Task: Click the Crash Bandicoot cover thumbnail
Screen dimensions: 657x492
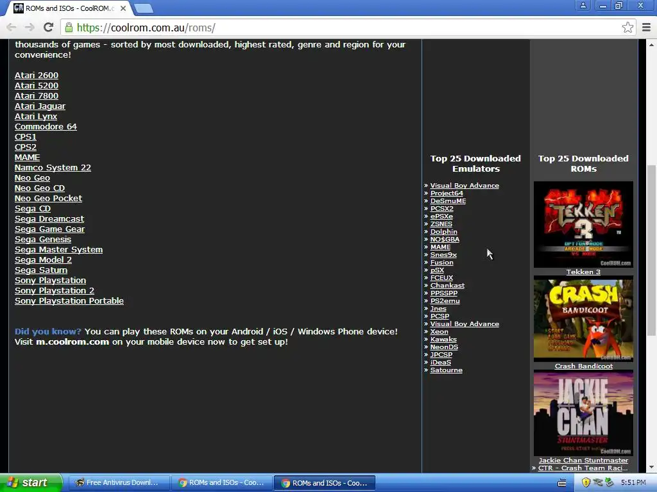Action: (x=583, y=318)
